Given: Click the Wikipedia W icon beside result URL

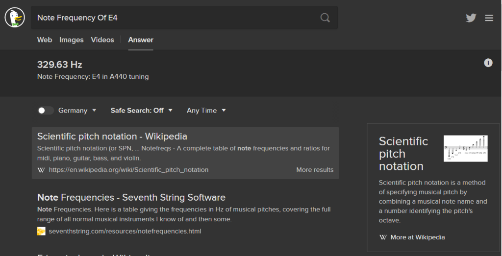Looking at the screenshot, I should [41, 170].
